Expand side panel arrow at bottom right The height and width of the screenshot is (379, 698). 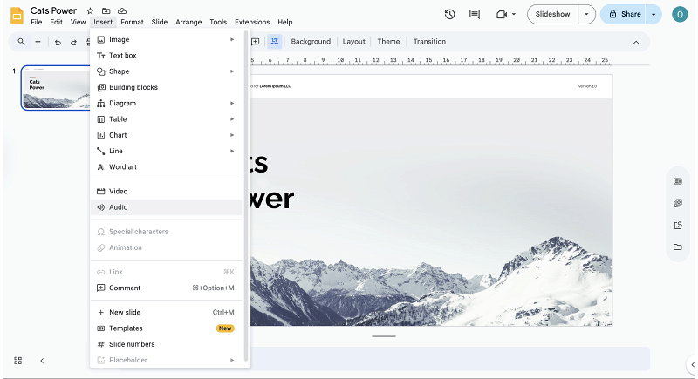pyautogui.click(x=692, y=364)
